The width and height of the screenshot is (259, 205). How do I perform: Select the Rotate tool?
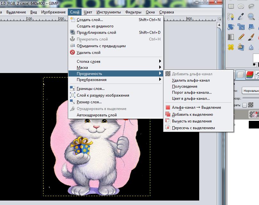click(x=231, y=27)
